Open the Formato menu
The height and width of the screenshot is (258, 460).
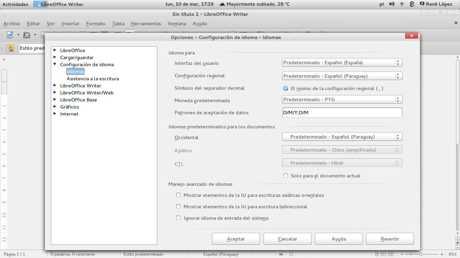tap(96, 24)
